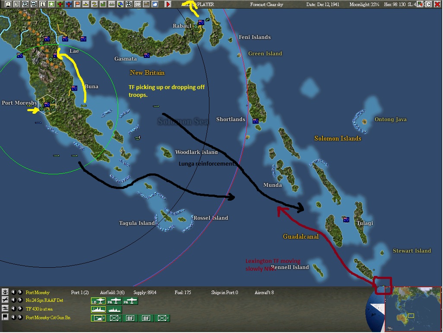Click the C button at top right

pos(429,4)
